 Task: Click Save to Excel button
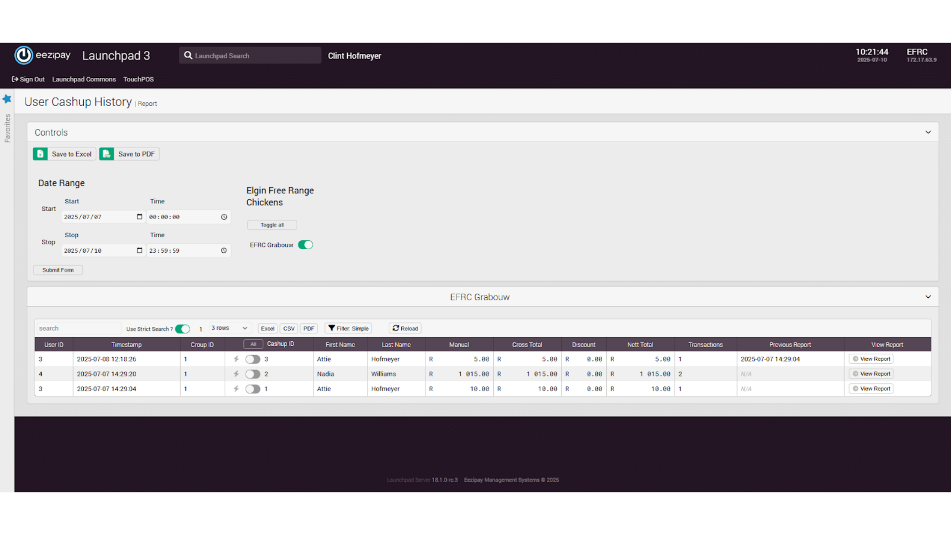64,154
